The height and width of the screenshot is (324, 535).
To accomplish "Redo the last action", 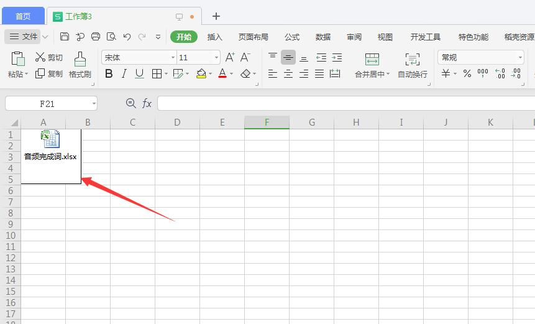I will tap(142, 37).
